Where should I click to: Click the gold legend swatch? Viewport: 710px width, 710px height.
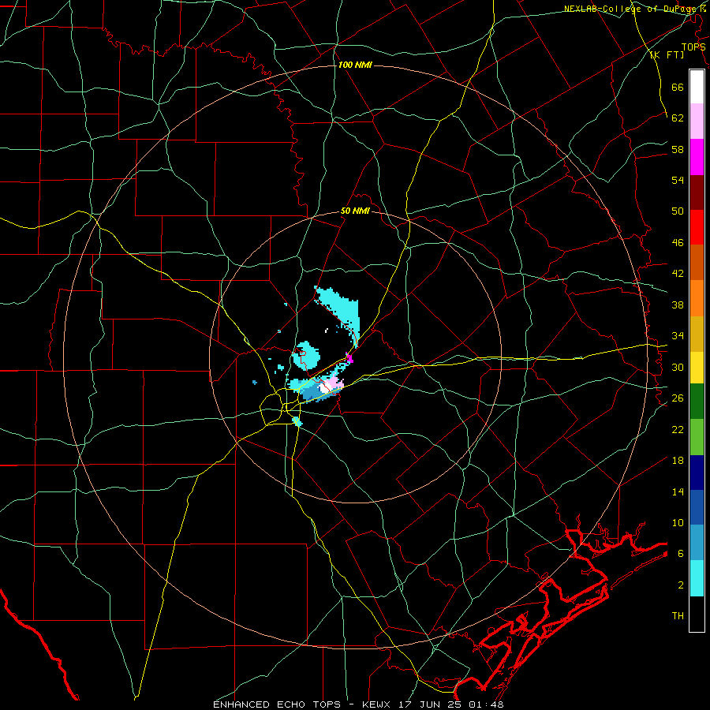point(697,334)
